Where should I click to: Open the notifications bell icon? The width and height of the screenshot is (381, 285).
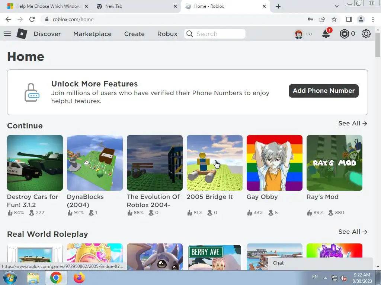coord(326,34)
